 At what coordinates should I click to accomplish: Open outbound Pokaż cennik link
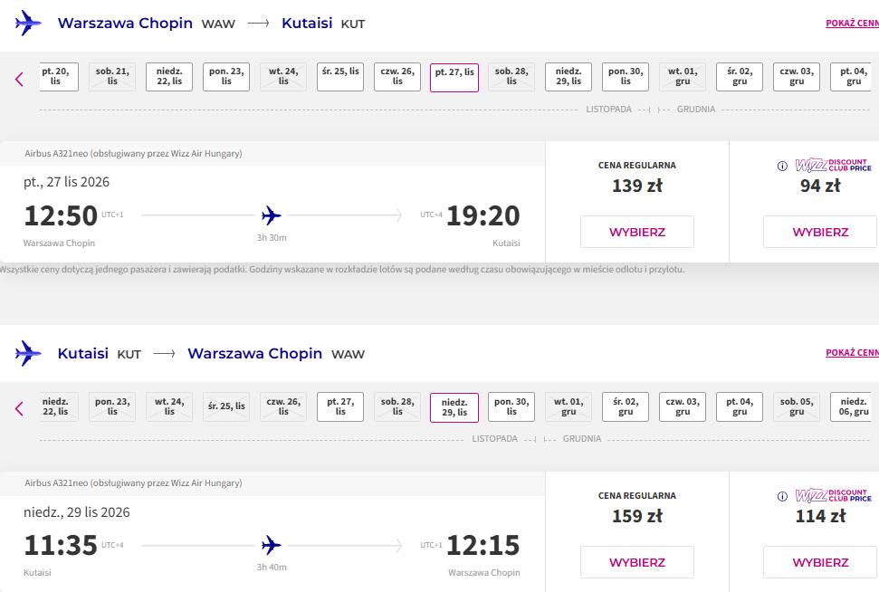click(x=852, y=23)
